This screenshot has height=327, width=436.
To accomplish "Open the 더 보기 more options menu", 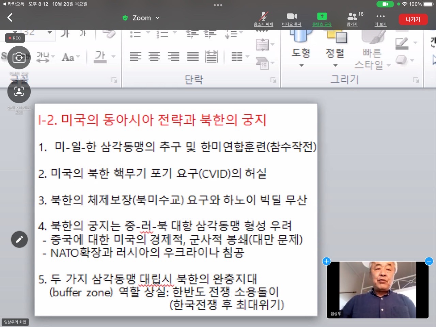I will click(x=380, y=19).
